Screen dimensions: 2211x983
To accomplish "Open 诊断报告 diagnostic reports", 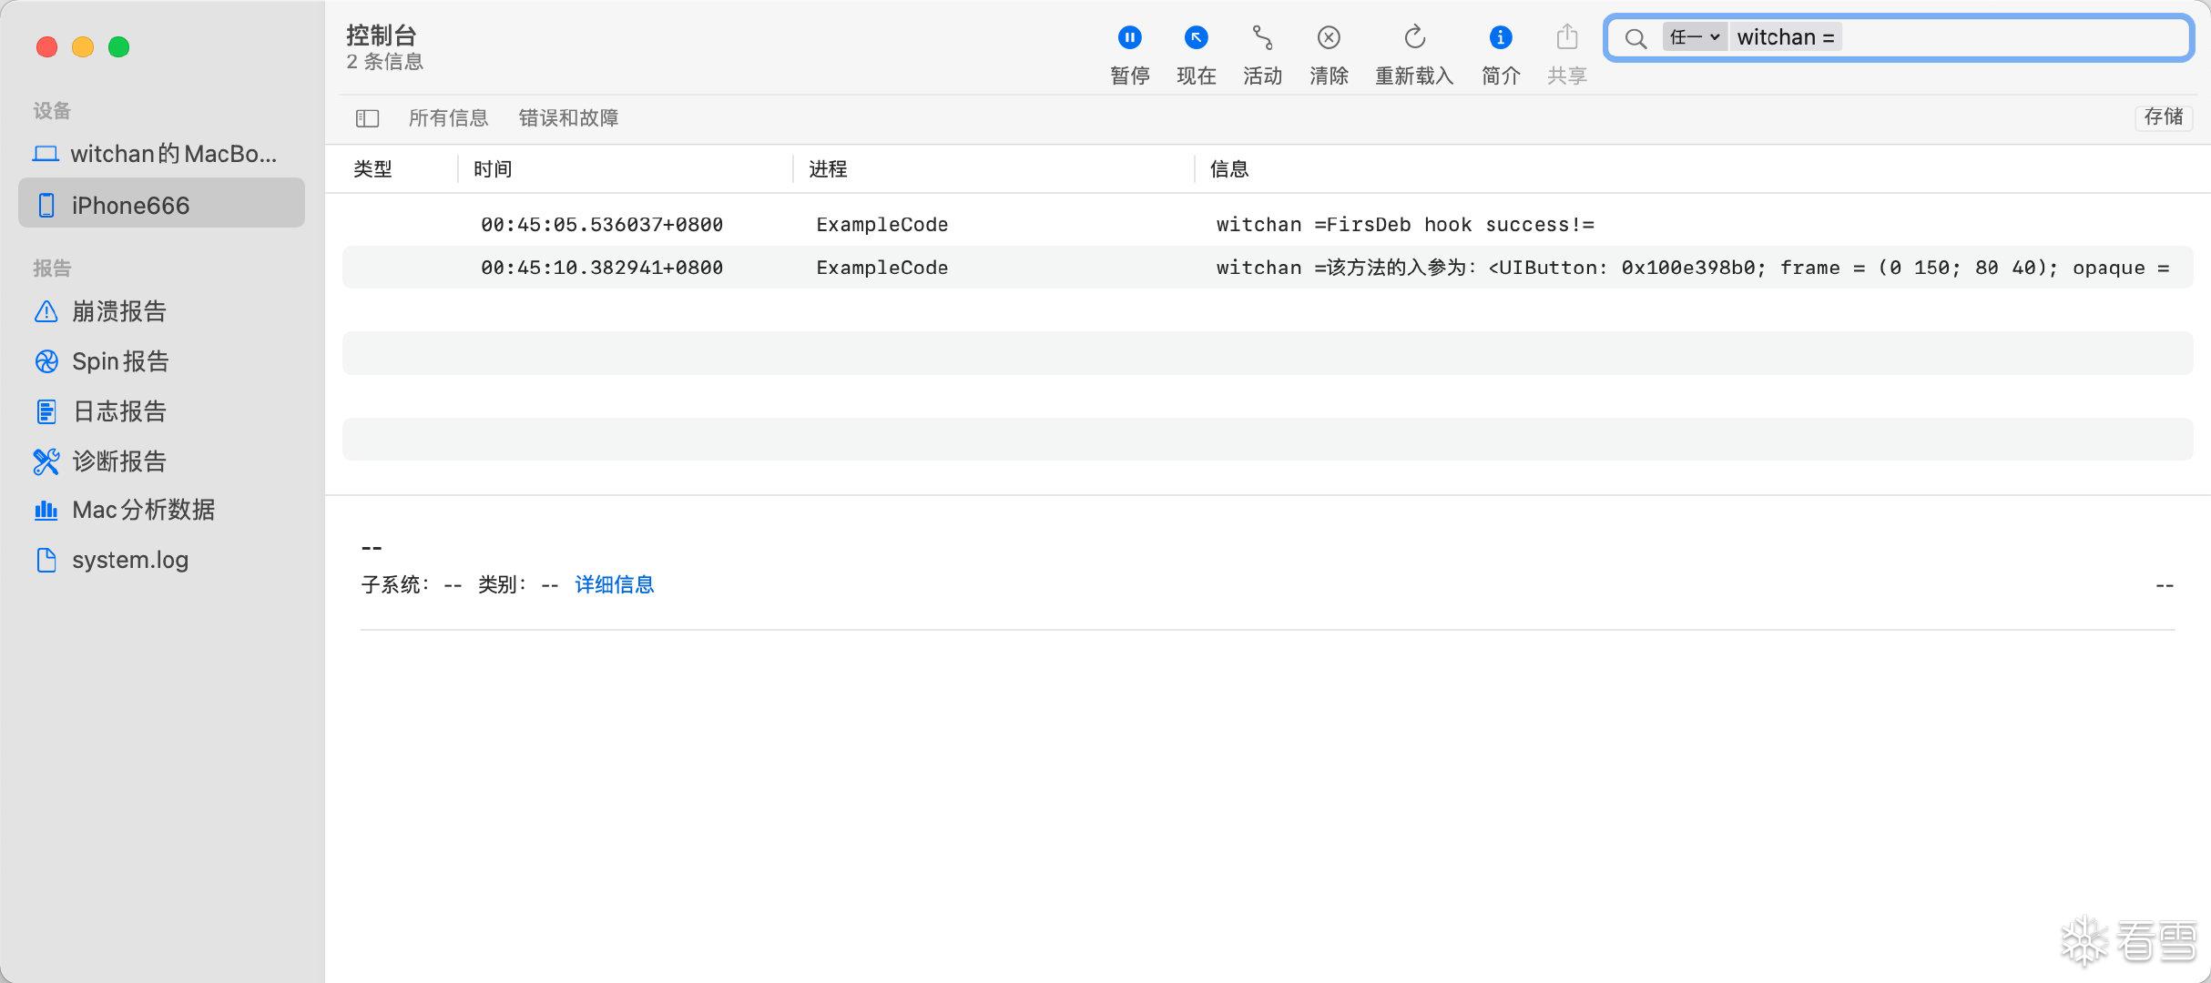I will click(118, 461).
